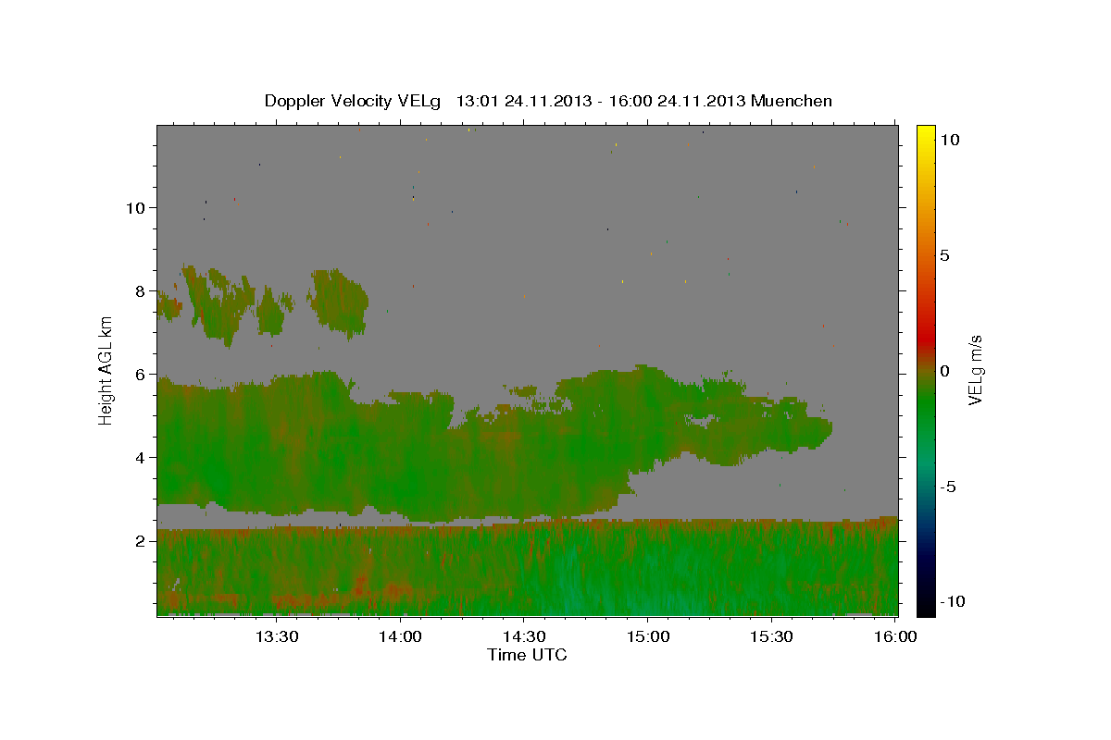Click the 'Muenchen' station name in title
The width and height of the screenshot is (1111, 740).
click(792, 101)
